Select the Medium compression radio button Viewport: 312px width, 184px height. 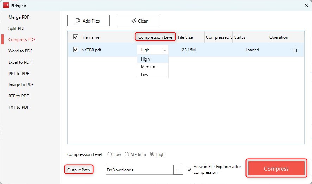point(127,154)
